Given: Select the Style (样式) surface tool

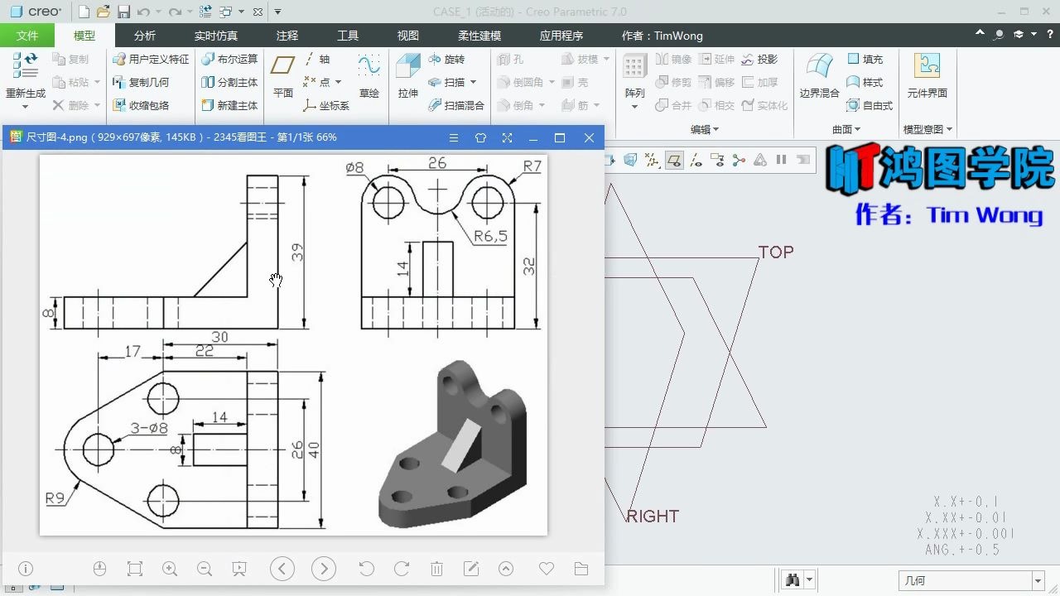Looking at the screenshot, I should (865, 82).
